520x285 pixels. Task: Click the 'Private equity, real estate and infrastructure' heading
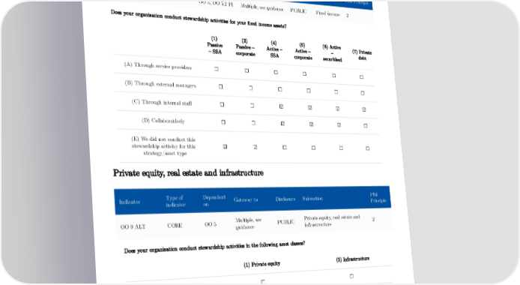188,172
